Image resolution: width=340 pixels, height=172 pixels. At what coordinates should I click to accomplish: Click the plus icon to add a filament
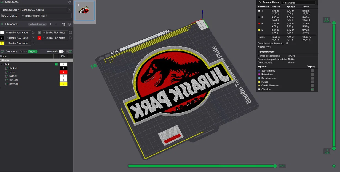coord(50,23)
